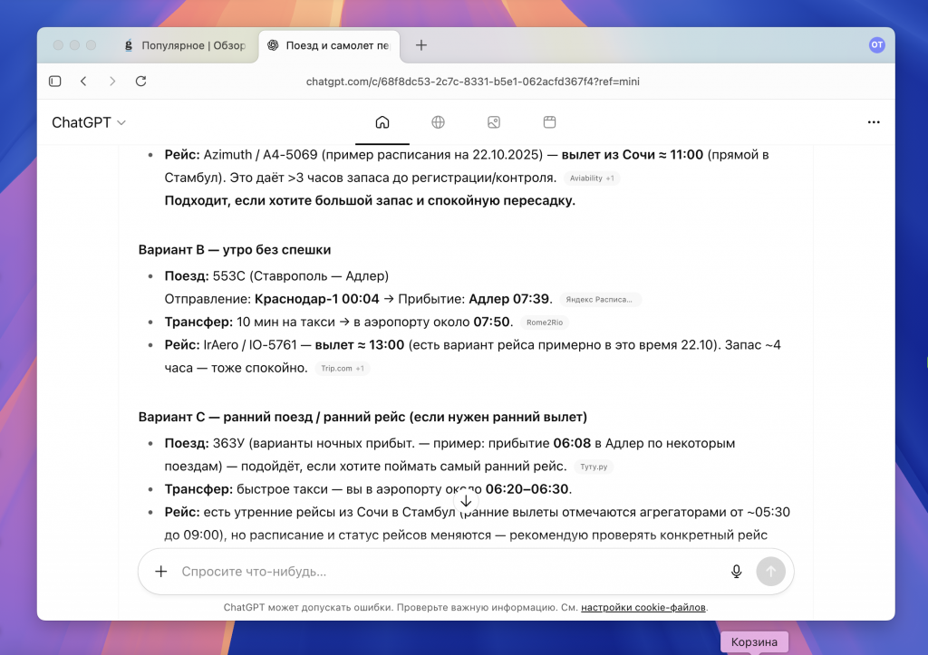Toggle the browser sidebar panel icon
This screenshot has width=928, height=655.
click(55, 81)
